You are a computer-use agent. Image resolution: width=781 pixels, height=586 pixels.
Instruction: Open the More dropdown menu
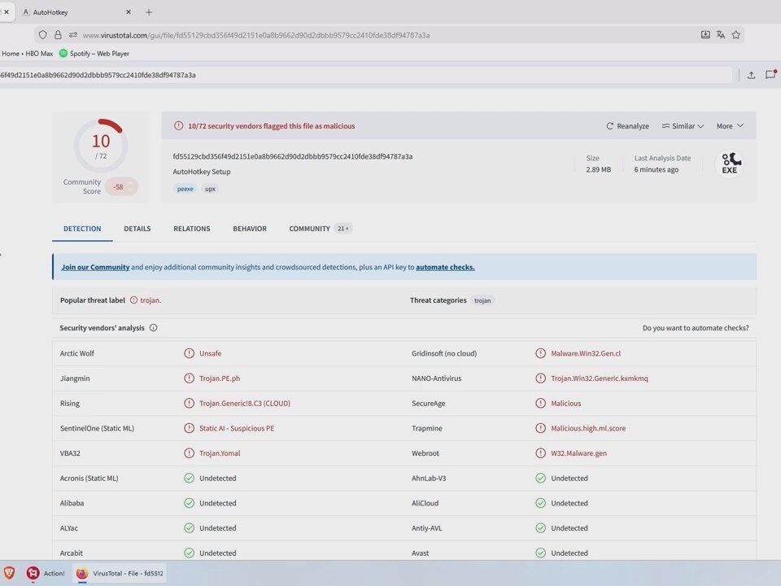(730, 126)
